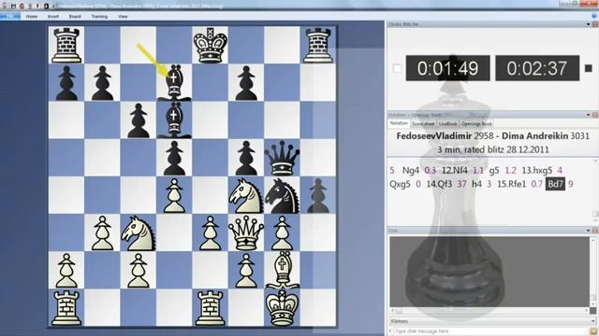Click the 0:02:37 clock display
599x336 pixels.
tap(537, 68)
